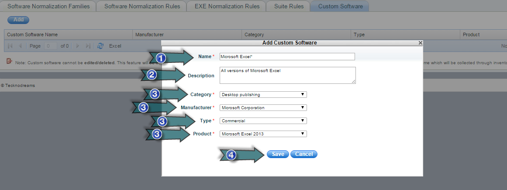This screenshot has height=190, width=507.
Task: Cancel adding custom software
Action: pos(304,154)
